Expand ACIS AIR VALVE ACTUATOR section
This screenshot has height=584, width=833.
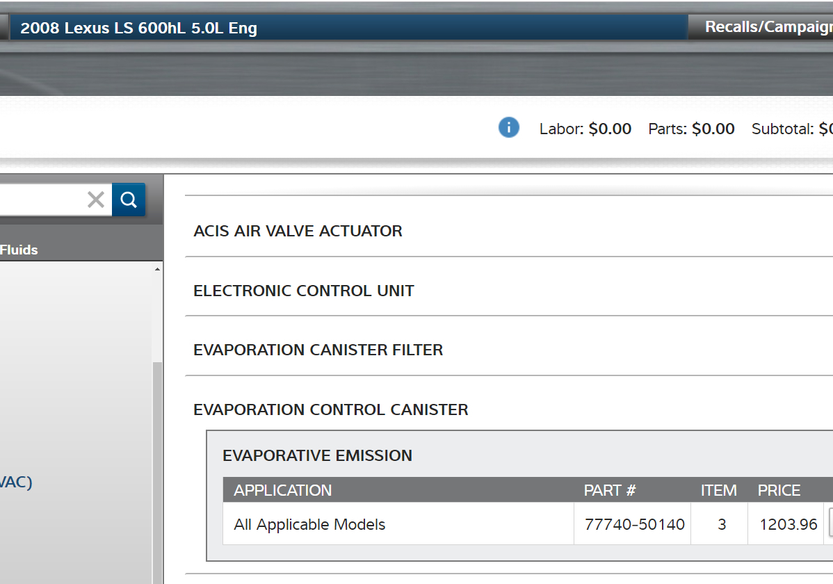[x=298, y=231]
